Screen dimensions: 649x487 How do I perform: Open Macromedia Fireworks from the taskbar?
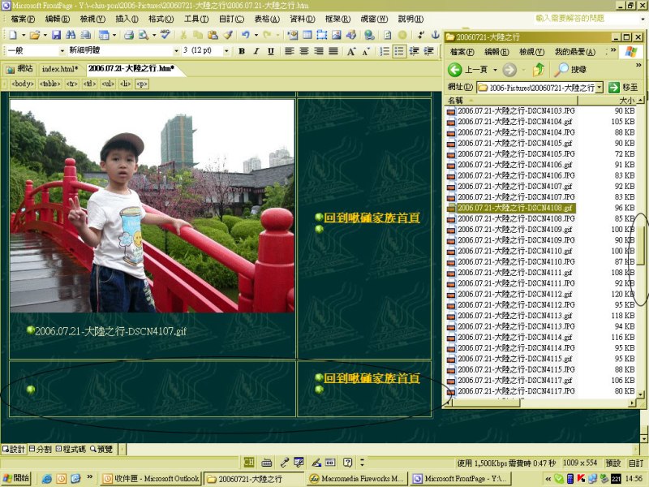pos(357,479)
